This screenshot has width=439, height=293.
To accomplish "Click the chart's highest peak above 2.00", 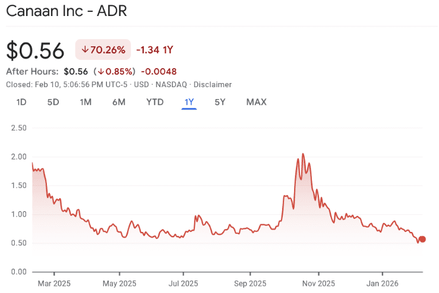I will pos(303,154).
